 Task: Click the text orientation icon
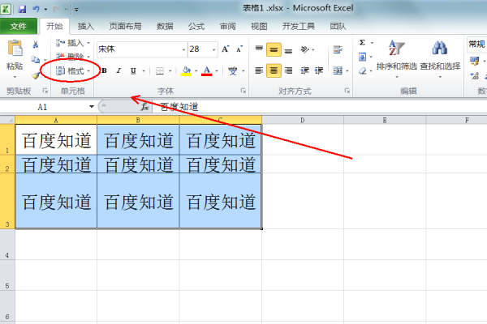pos(305,49)
